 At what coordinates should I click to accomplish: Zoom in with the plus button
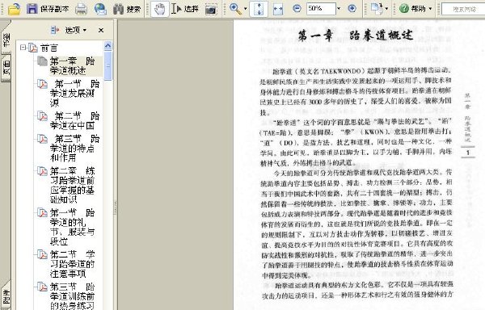(352, 8)
